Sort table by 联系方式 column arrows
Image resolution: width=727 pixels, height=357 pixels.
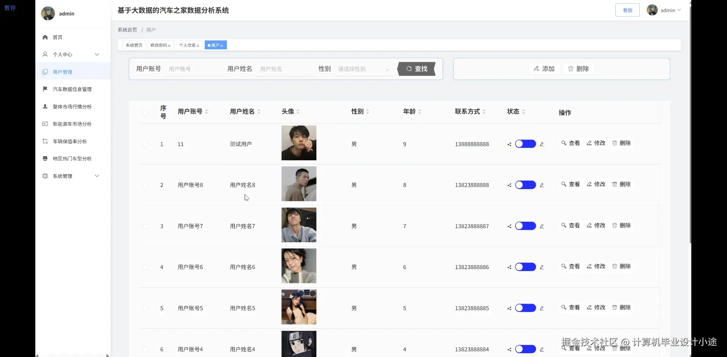(x=484, y=111)
